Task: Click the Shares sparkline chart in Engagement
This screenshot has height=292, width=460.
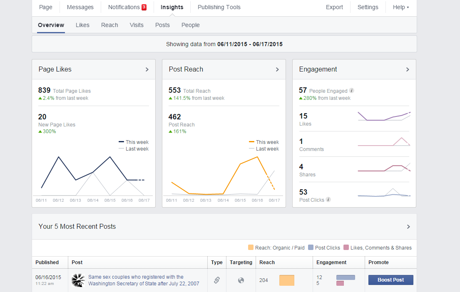Action: click(x=384, y=168)
